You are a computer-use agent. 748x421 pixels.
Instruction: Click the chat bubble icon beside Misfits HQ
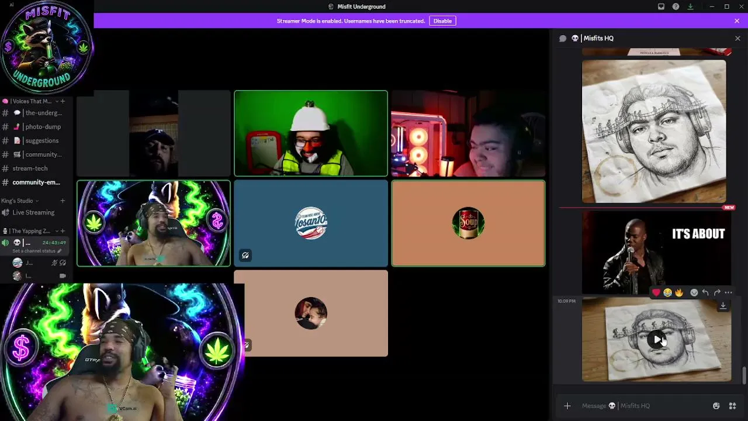point(563,38)
